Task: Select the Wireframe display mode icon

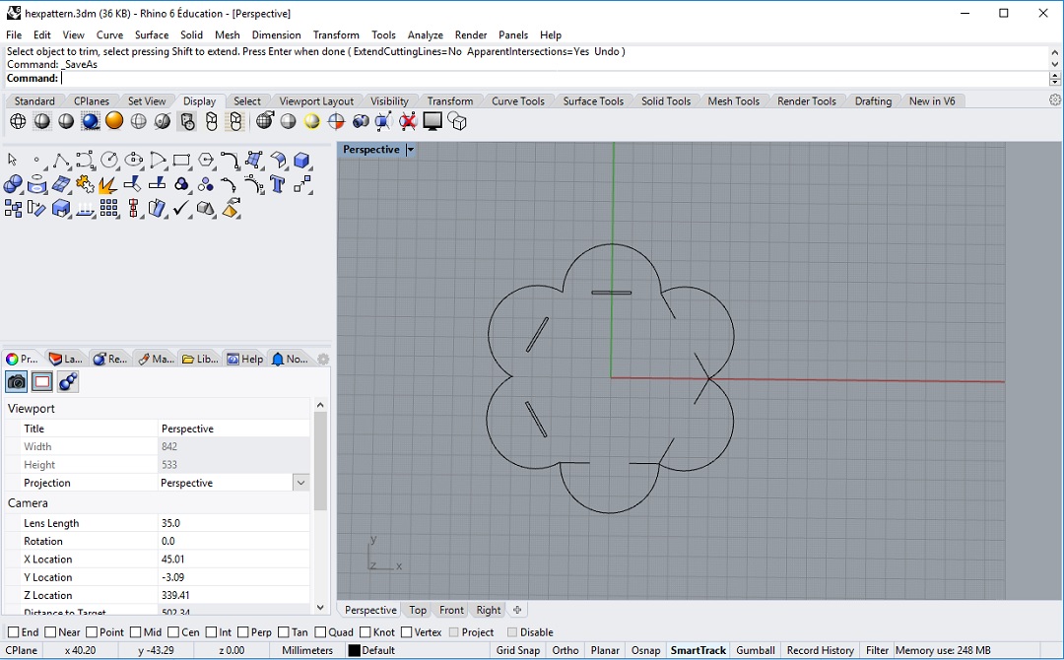Action: pos(18,121)
